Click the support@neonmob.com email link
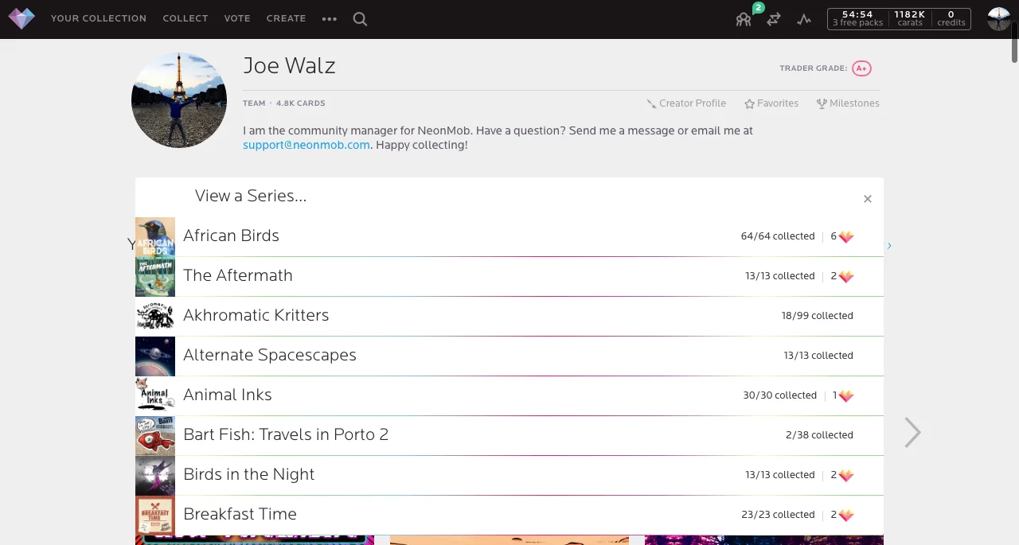 click(306, 145)
